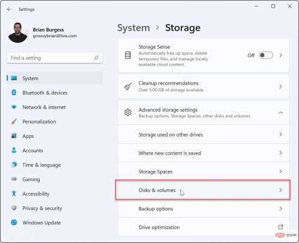Open Storage used on other drives

(204, 134)
